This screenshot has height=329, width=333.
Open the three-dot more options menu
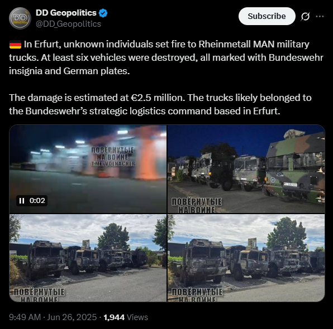320,16
